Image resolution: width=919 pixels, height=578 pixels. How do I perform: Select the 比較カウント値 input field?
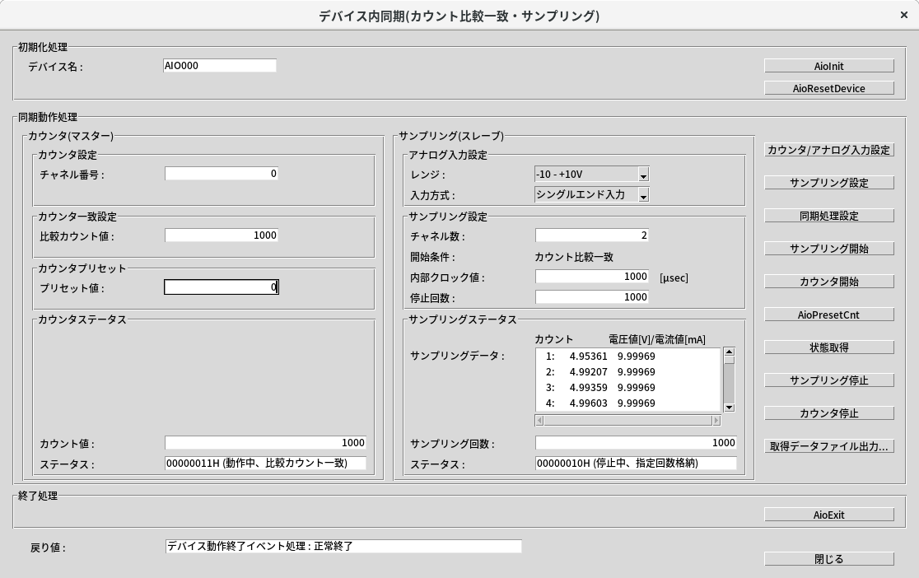point(221,235)
